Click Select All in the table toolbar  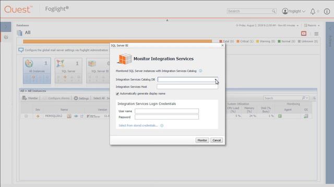click(x=99, y=98)
